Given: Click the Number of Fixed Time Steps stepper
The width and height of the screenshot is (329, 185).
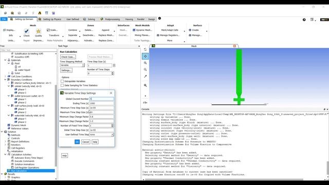Looking at the screenshot, I should 113,125.
